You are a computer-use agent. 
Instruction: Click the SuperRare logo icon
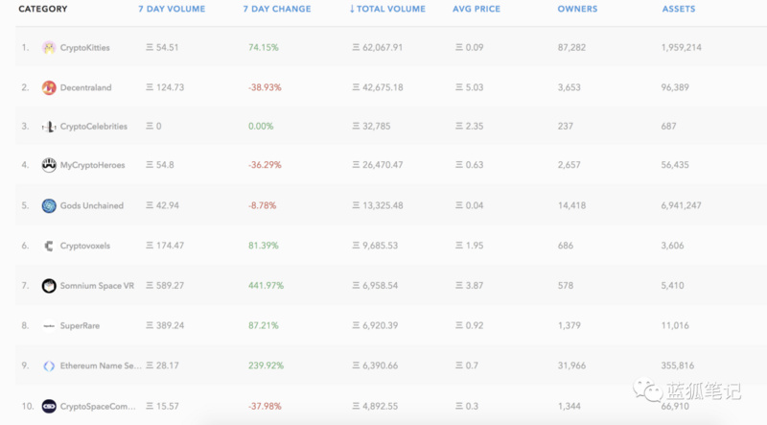49,326
